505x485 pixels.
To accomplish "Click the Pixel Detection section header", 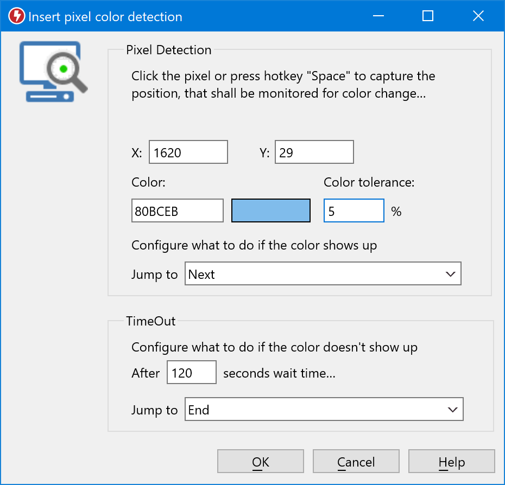I will [x=168, y=49].
